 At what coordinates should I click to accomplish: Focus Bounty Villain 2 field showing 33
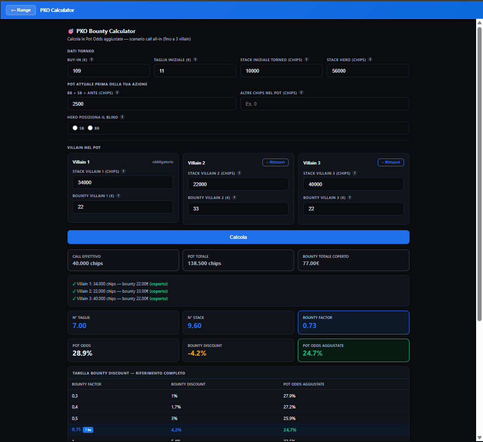tap(238, 209)
